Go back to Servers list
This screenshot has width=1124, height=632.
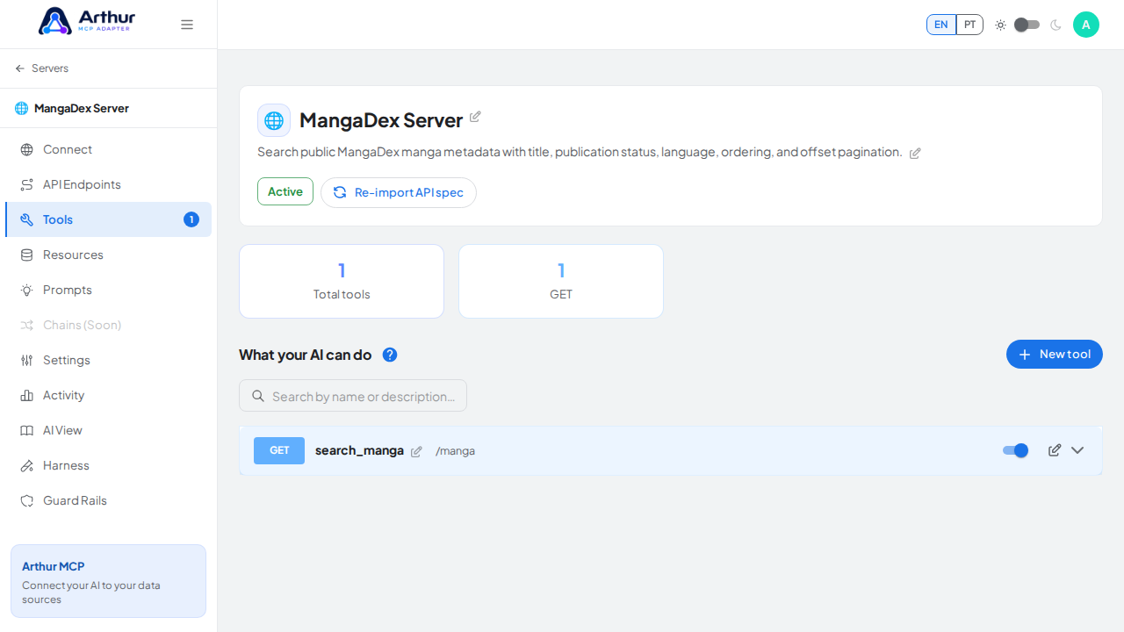point(41,68)
